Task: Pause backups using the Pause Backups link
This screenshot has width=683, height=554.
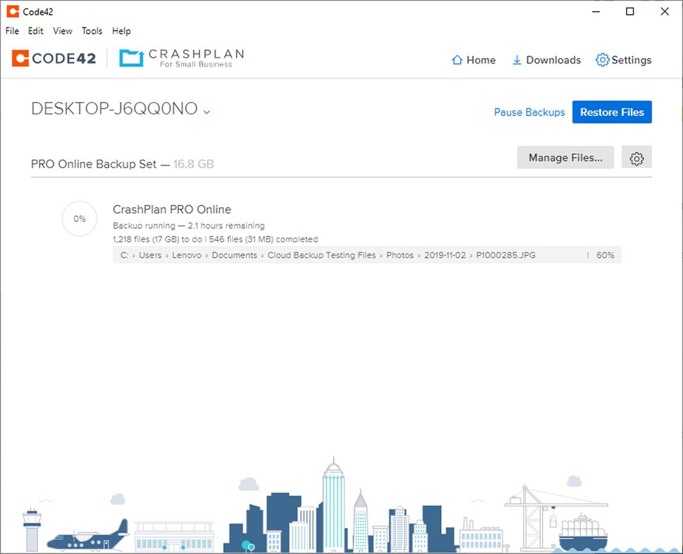Action: click(529, 112)
